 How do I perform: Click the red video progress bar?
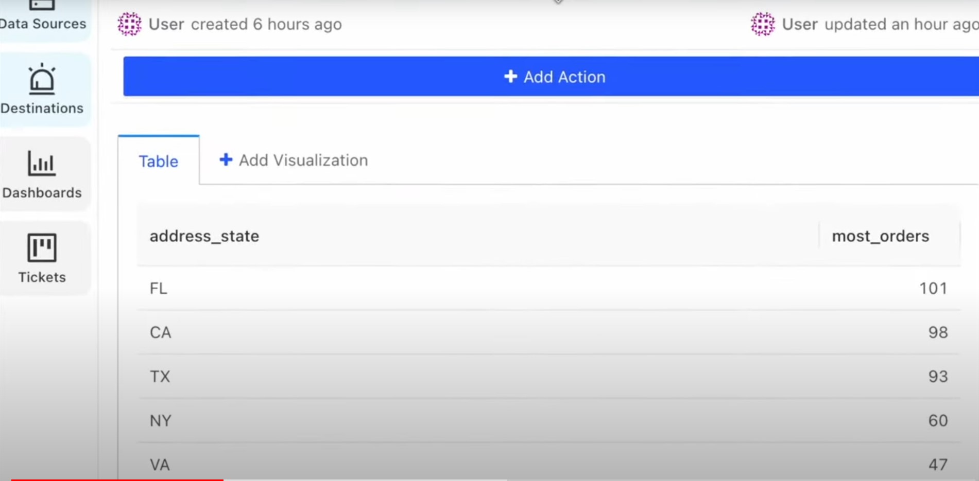(x=117, y=479)
